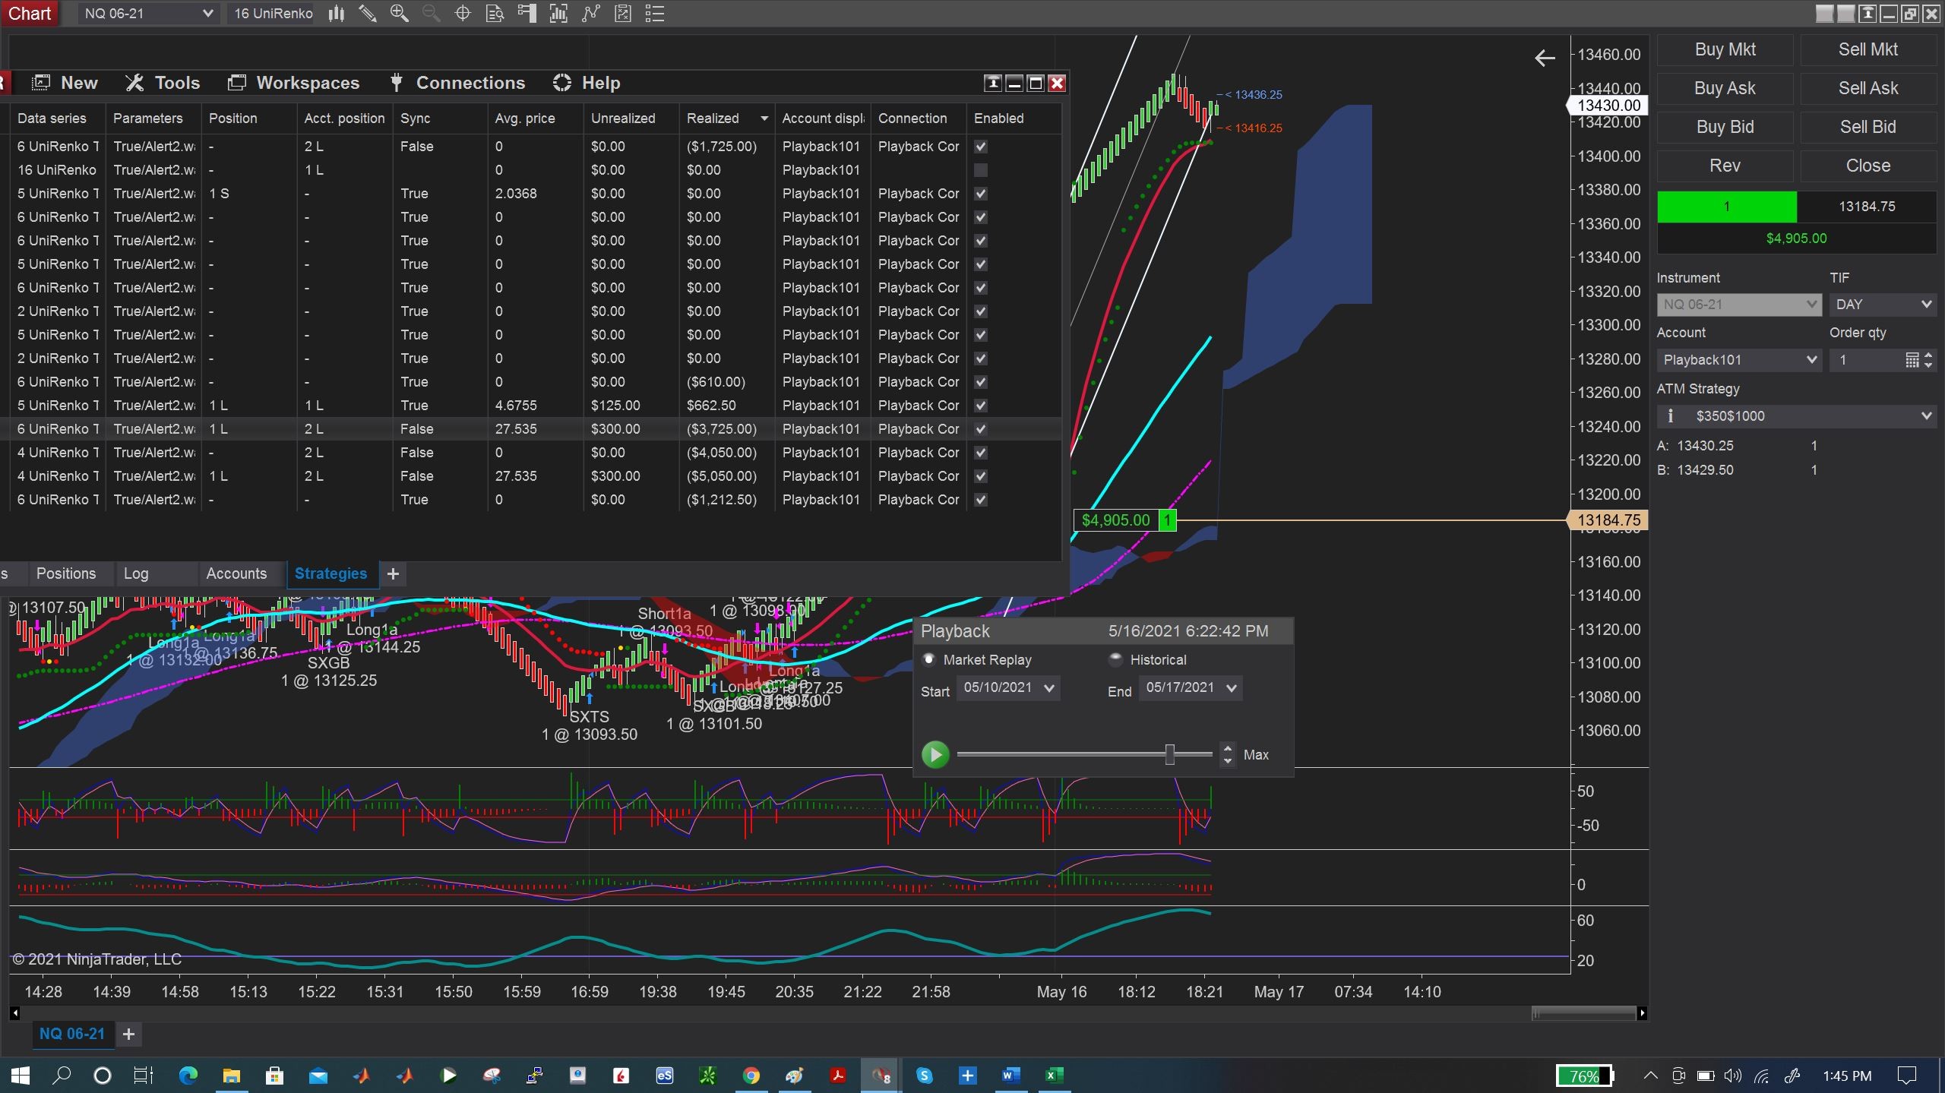Screen dimensions: 1945x1093
Task: Open the TIF DAY dropdown
Action: 1882,305
